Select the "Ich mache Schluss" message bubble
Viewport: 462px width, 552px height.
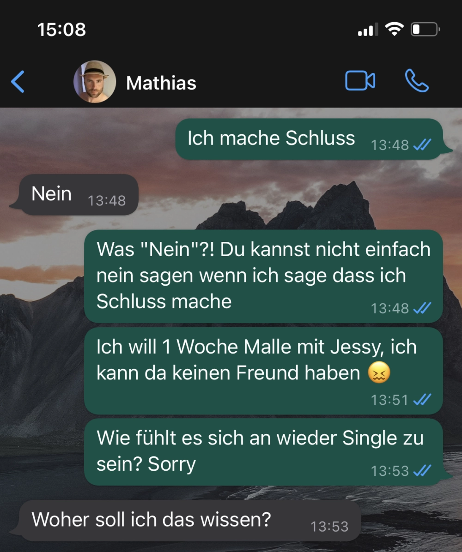coord(309,139)
